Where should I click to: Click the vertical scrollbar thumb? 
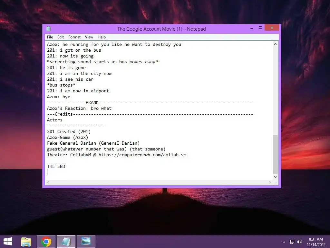pos(275,154)
